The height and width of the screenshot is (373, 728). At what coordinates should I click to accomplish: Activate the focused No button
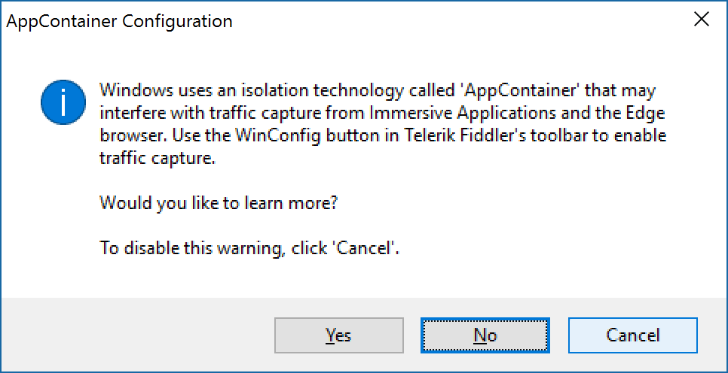485,335
